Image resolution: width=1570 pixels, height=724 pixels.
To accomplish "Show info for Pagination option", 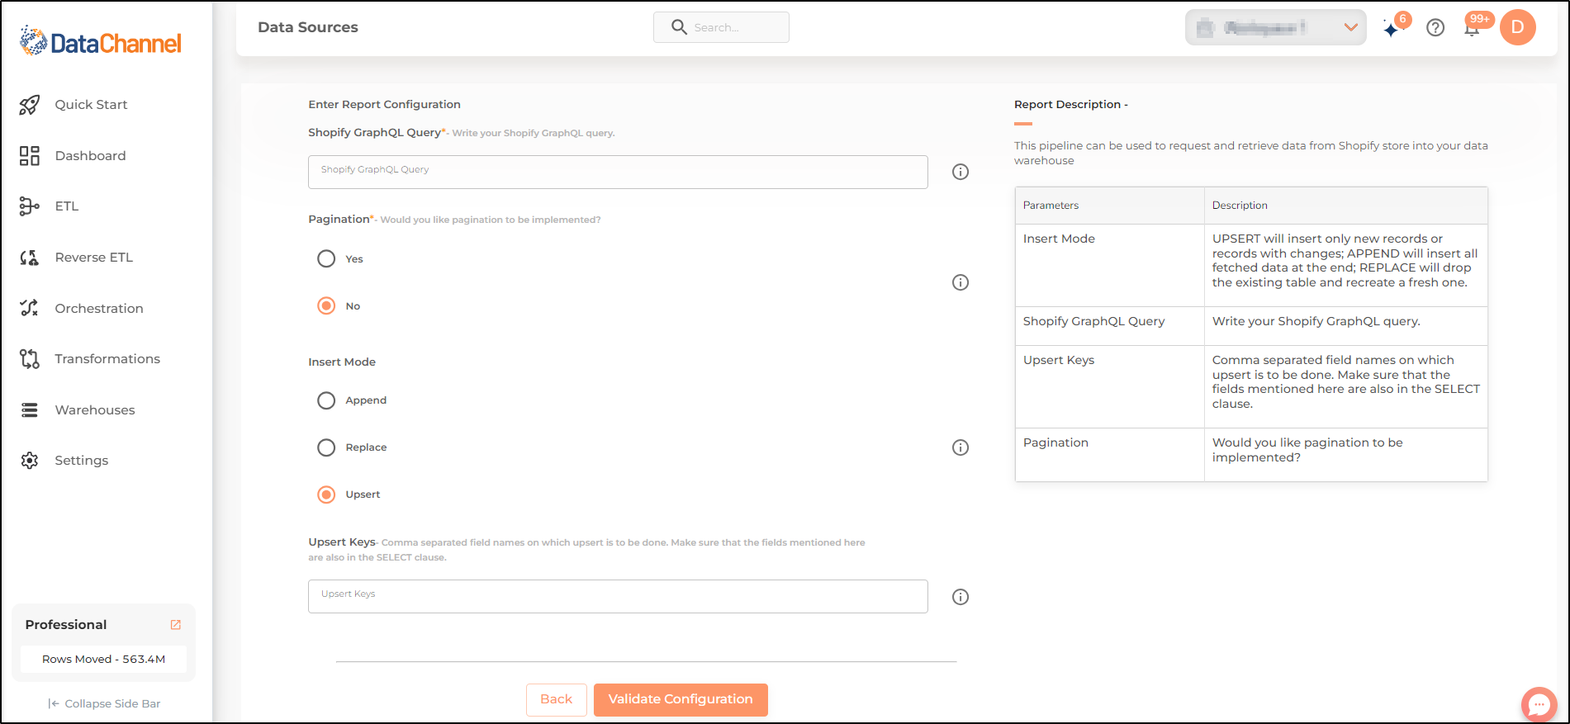I will point(960,282).
